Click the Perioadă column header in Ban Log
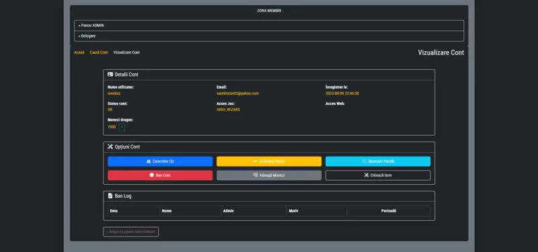 [x=389, y=211]
